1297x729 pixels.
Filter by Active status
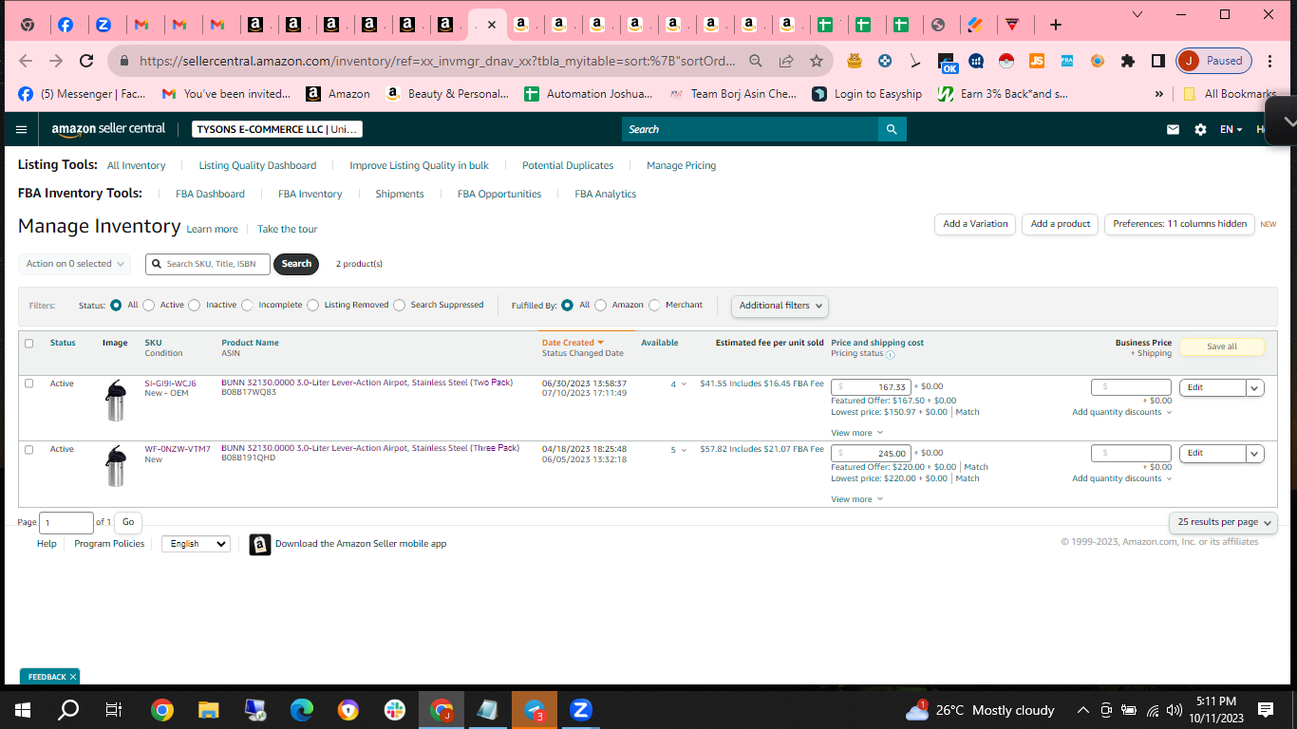point(148,306)
